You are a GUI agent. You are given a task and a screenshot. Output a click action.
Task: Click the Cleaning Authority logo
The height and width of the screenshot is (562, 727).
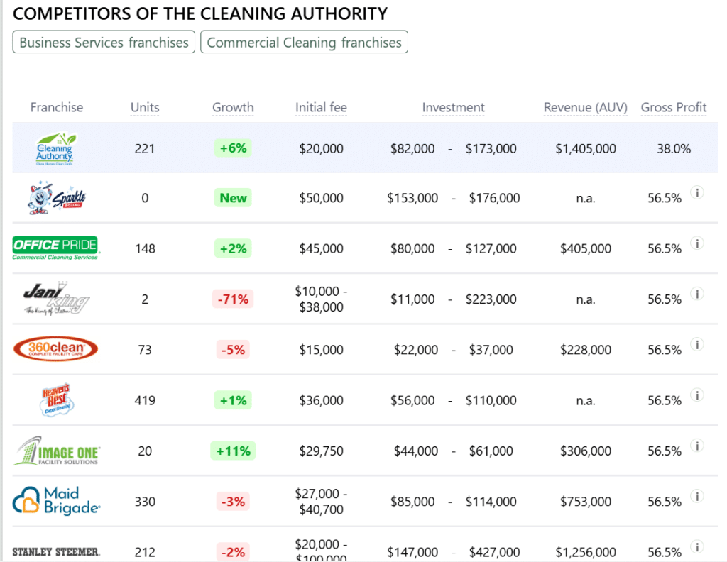(x=56, y=149)
